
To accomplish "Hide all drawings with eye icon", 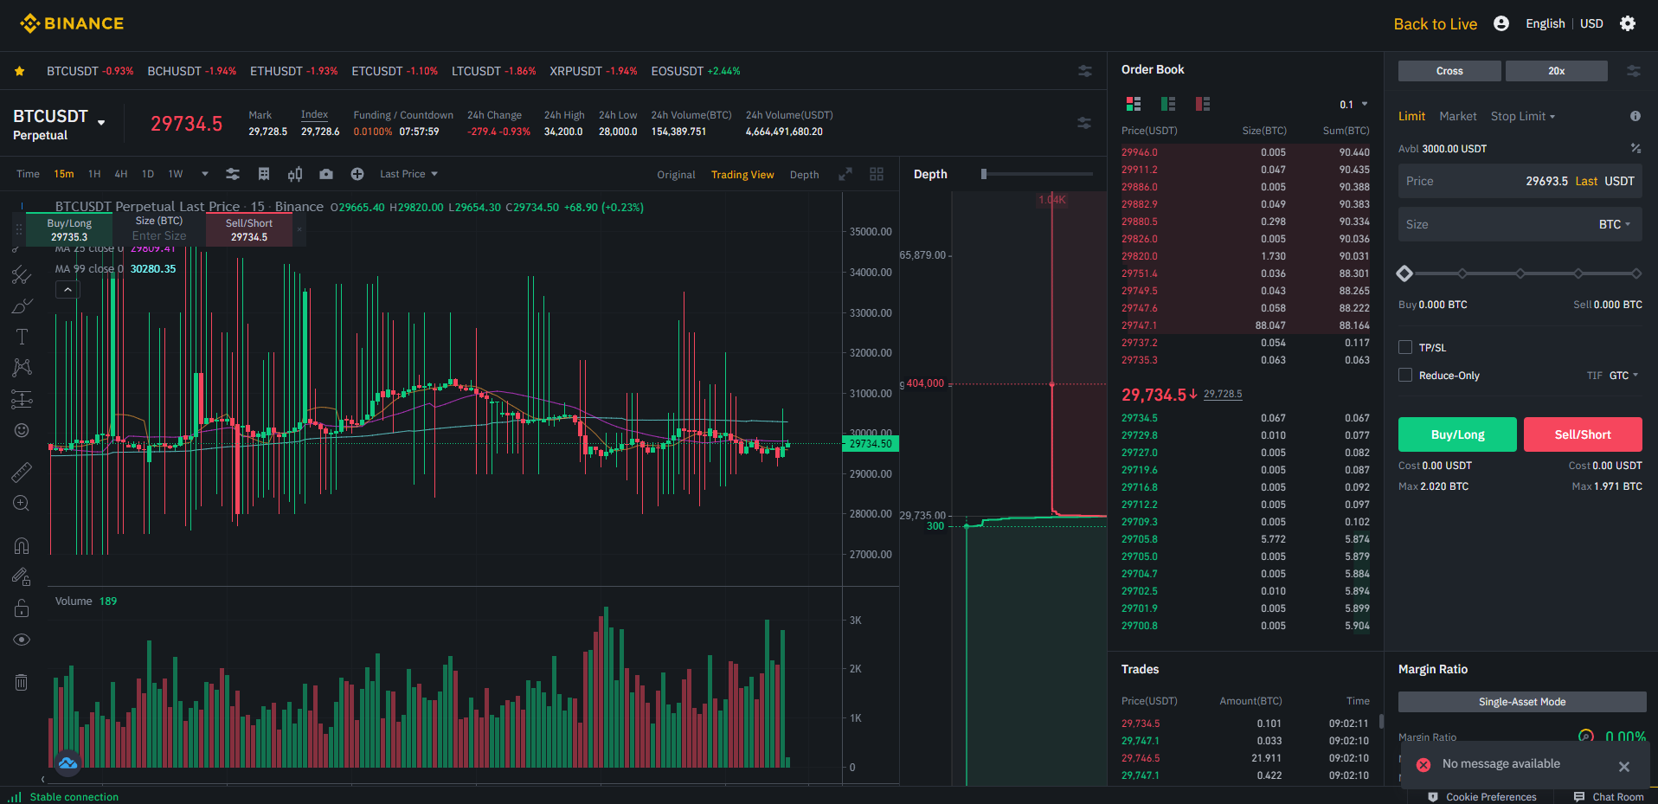I will click(x=22, y=640).
